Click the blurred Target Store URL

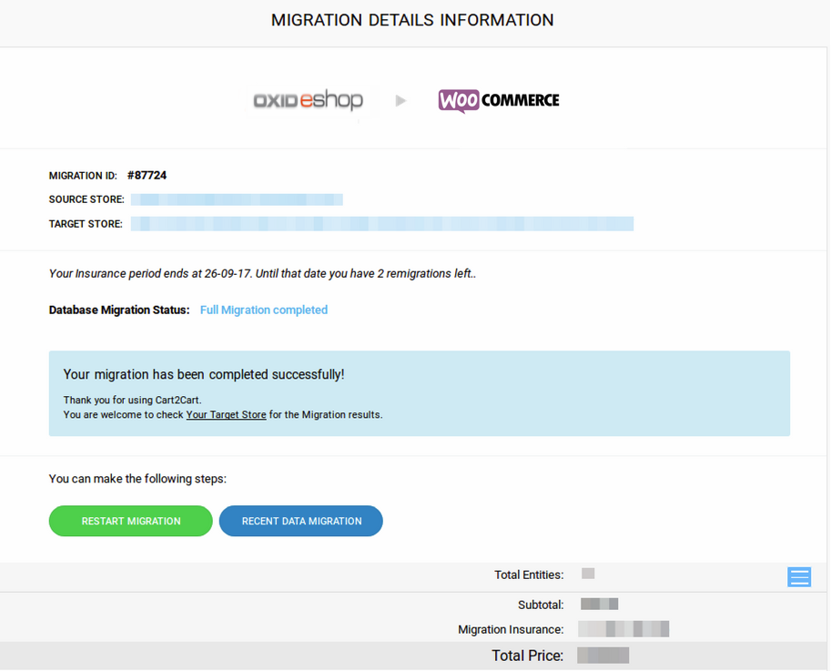tap(382, 224)
